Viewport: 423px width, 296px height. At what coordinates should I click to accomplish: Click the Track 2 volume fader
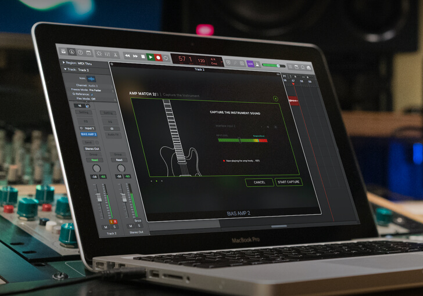[99, 197]
